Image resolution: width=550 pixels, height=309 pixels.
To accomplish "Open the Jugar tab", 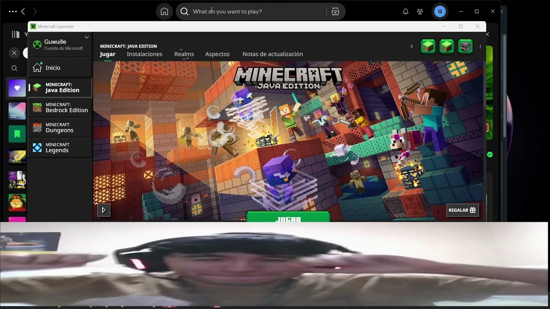I will [107, 54].
